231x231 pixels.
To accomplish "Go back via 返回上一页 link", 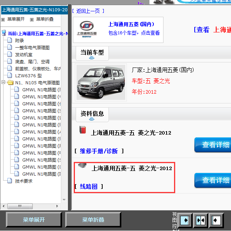I will [88, 11].
